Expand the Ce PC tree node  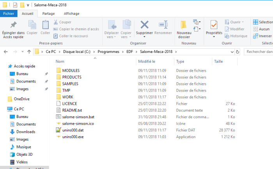(x=4, y=109)
